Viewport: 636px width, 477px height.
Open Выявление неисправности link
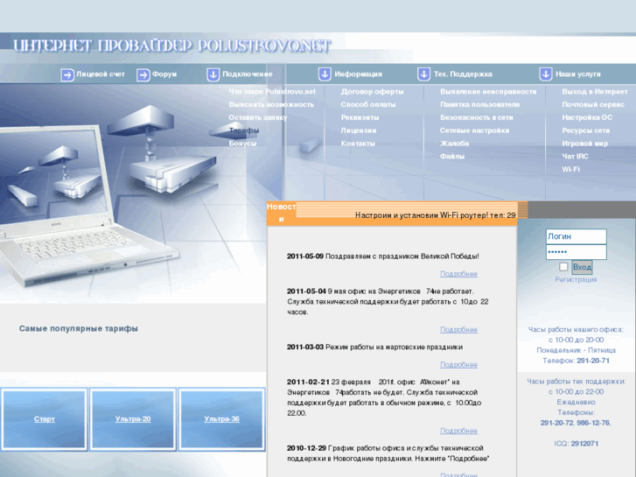click(488, 92)
